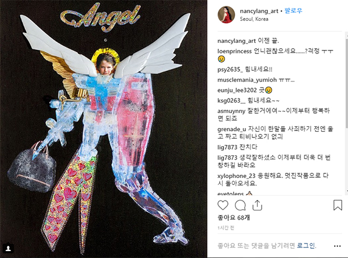Open the 1시간 전 post timestamp
This screenshot has width=348, height=258.
226,228
